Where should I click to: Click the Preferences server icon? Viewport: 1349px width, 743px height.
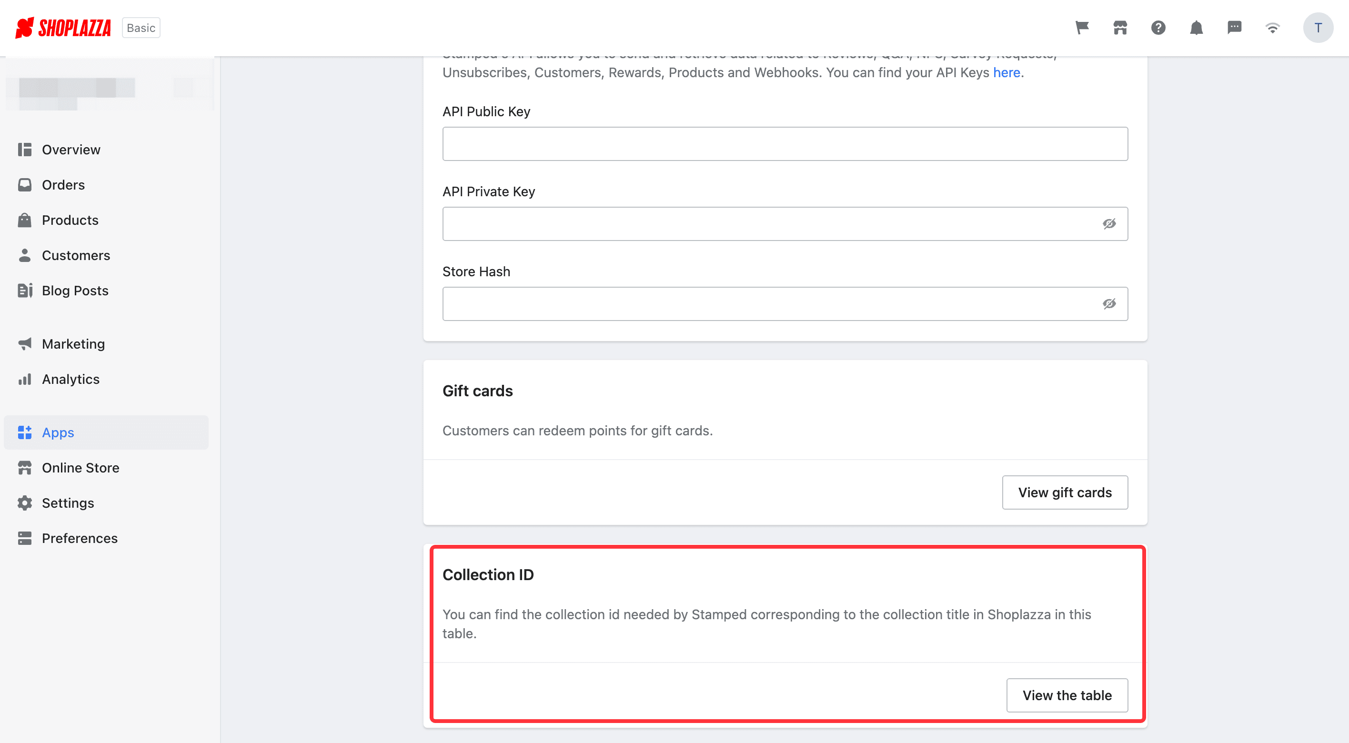(25, 538)
